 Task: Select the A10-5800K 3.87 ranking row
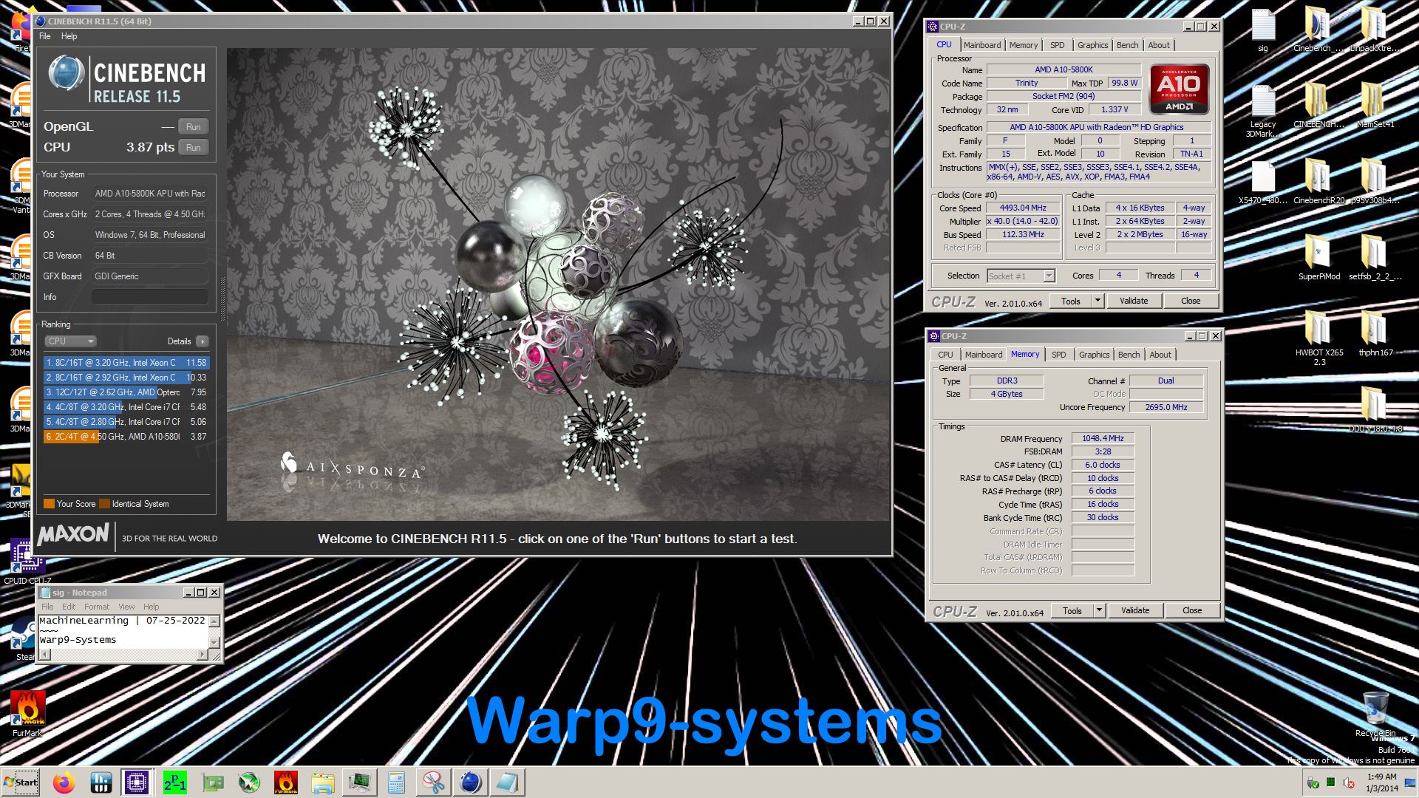pyautogui.click(x=126, y=437)
